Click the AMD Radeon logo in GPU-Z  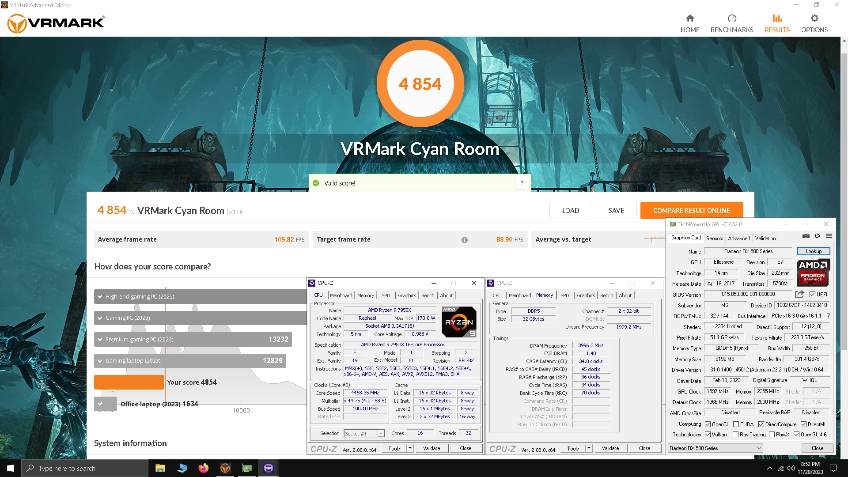813,273
